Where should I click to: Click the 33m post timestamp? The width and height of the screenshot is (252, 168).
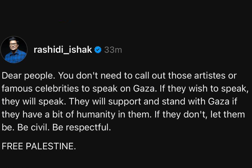pos(113,49)
